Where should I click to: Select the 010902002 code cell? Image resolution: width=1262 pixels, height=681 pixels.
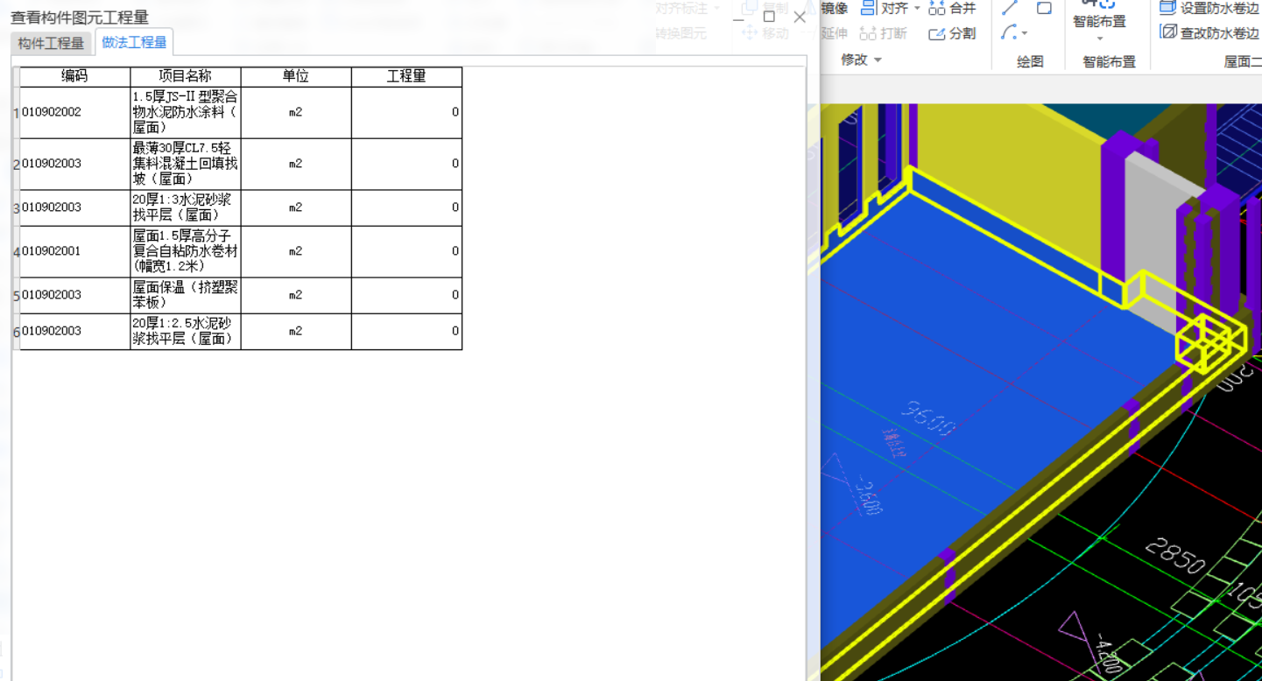pos(74,112)
